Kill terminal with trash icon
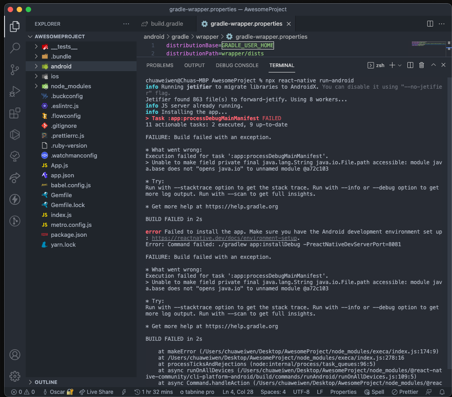The height and width of the screenshot is (397, 452). click(x=421, y=65)
